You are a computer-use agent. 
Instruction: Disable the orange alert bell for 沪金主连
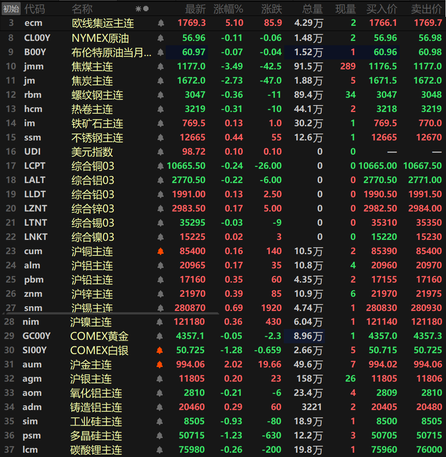click(160, 364)
